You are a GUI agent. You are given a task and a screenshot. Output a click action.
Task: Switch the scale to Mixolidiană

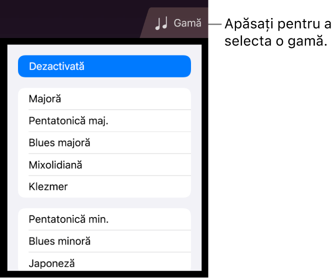pos(104,165)
